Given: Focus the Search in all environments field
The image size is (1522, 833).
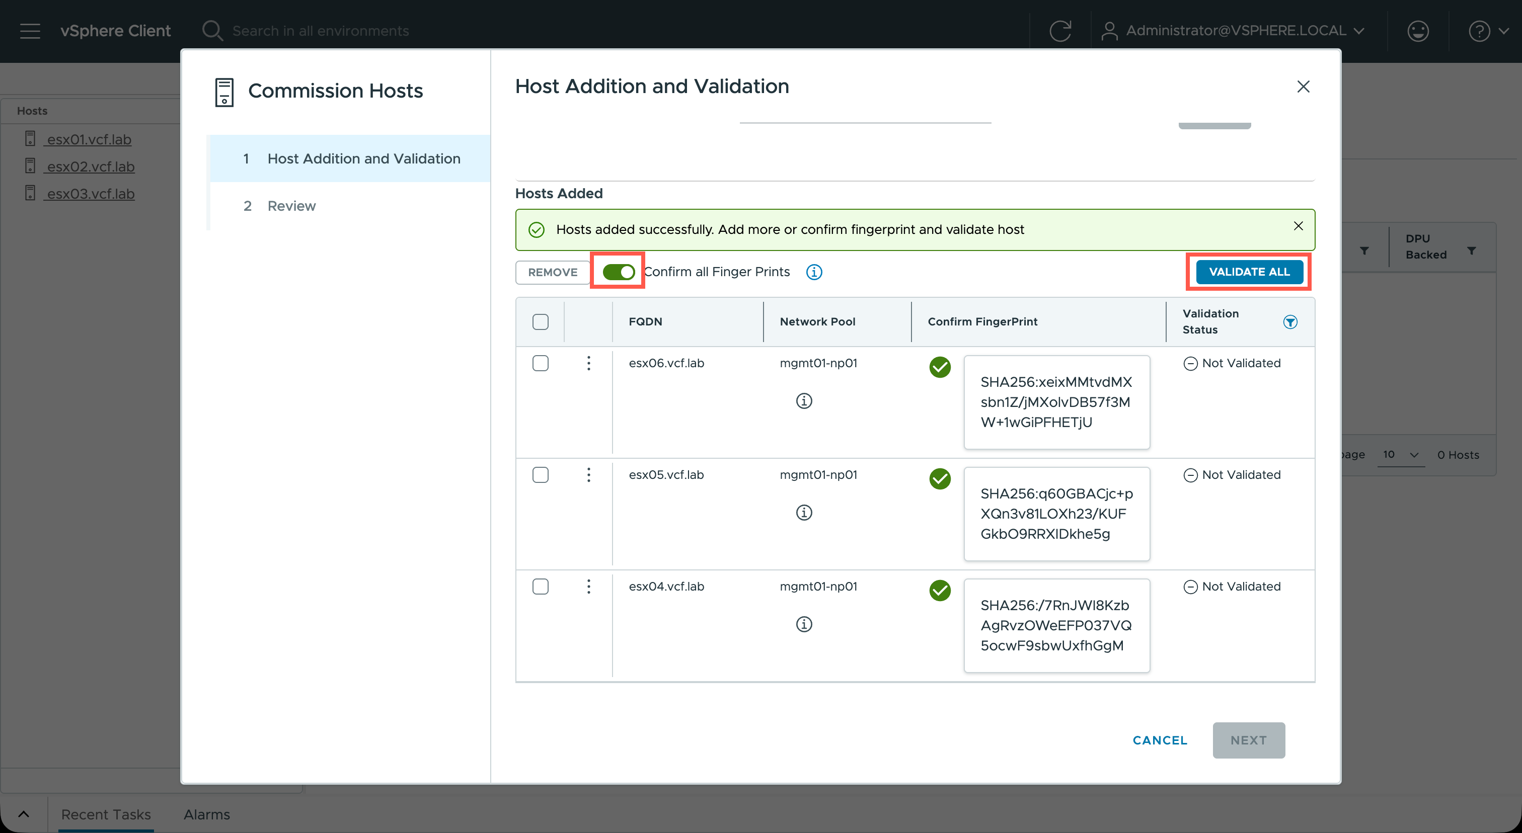Looking at the screenshot, I should (320, 31).
